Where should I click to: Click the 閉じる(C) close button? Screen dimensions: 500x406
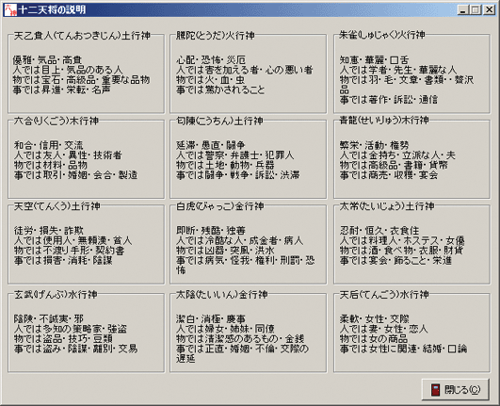(x=456, y=389)
